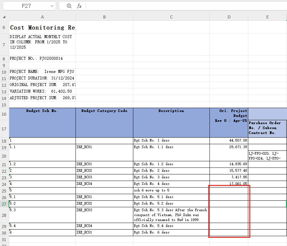The image size is (287, 246).
Task: Click PROJECT NAME: Irene MFG PJO cell
Action: point(42,72)
